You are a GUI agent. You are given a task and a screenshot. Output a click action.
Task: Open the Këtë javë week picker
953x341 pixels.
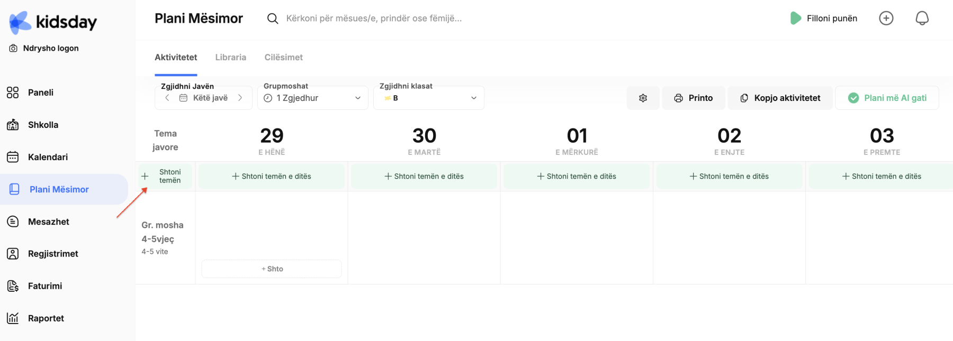204,98
